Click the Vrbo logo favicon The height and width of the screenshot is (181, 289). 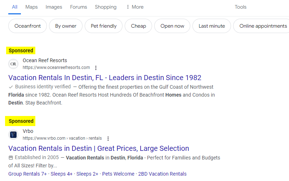[13, 135]
